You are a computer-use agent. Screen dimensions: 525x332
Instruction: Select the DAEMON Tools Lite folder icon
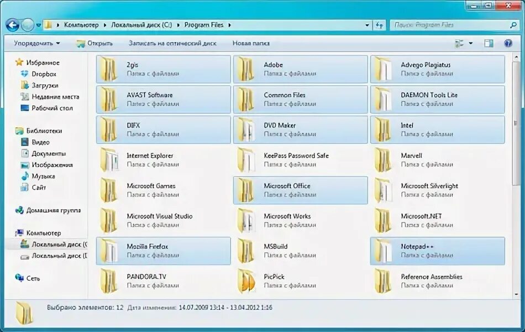point(384,100)
